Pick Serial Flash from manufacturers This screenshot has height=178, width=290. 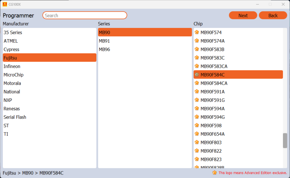tap(15, 117)
